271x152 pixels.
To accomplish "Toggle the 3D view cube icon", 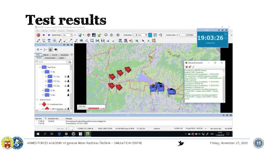I will [89, 35].
